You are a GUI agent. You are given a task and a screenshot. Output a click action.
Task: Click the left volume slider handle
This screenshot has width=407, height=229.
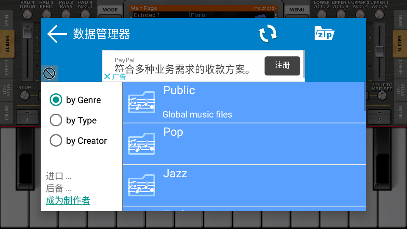coord(28,33)
